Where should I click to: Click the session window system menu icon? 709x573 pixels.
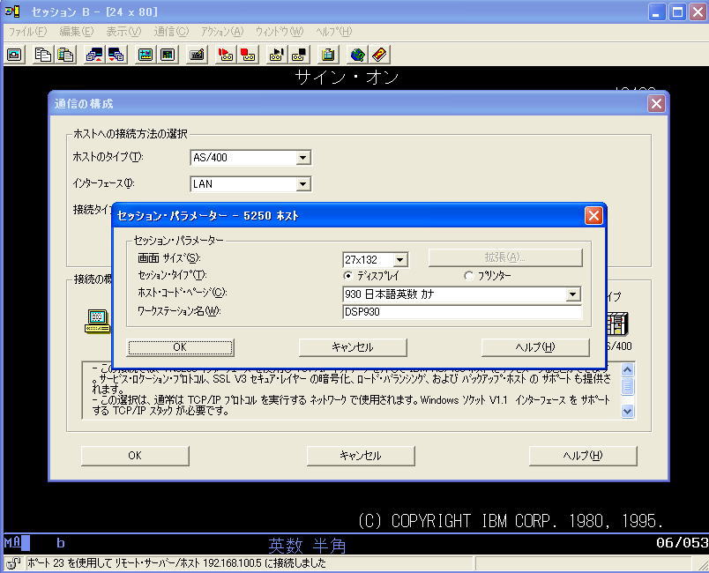click(12, 11)
